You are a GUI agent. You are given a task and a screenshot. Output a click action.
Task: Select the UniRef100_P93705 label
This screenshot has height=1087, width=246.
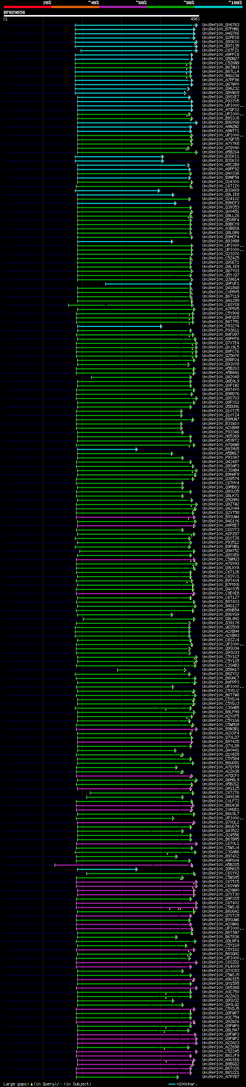tap(221, 101)
